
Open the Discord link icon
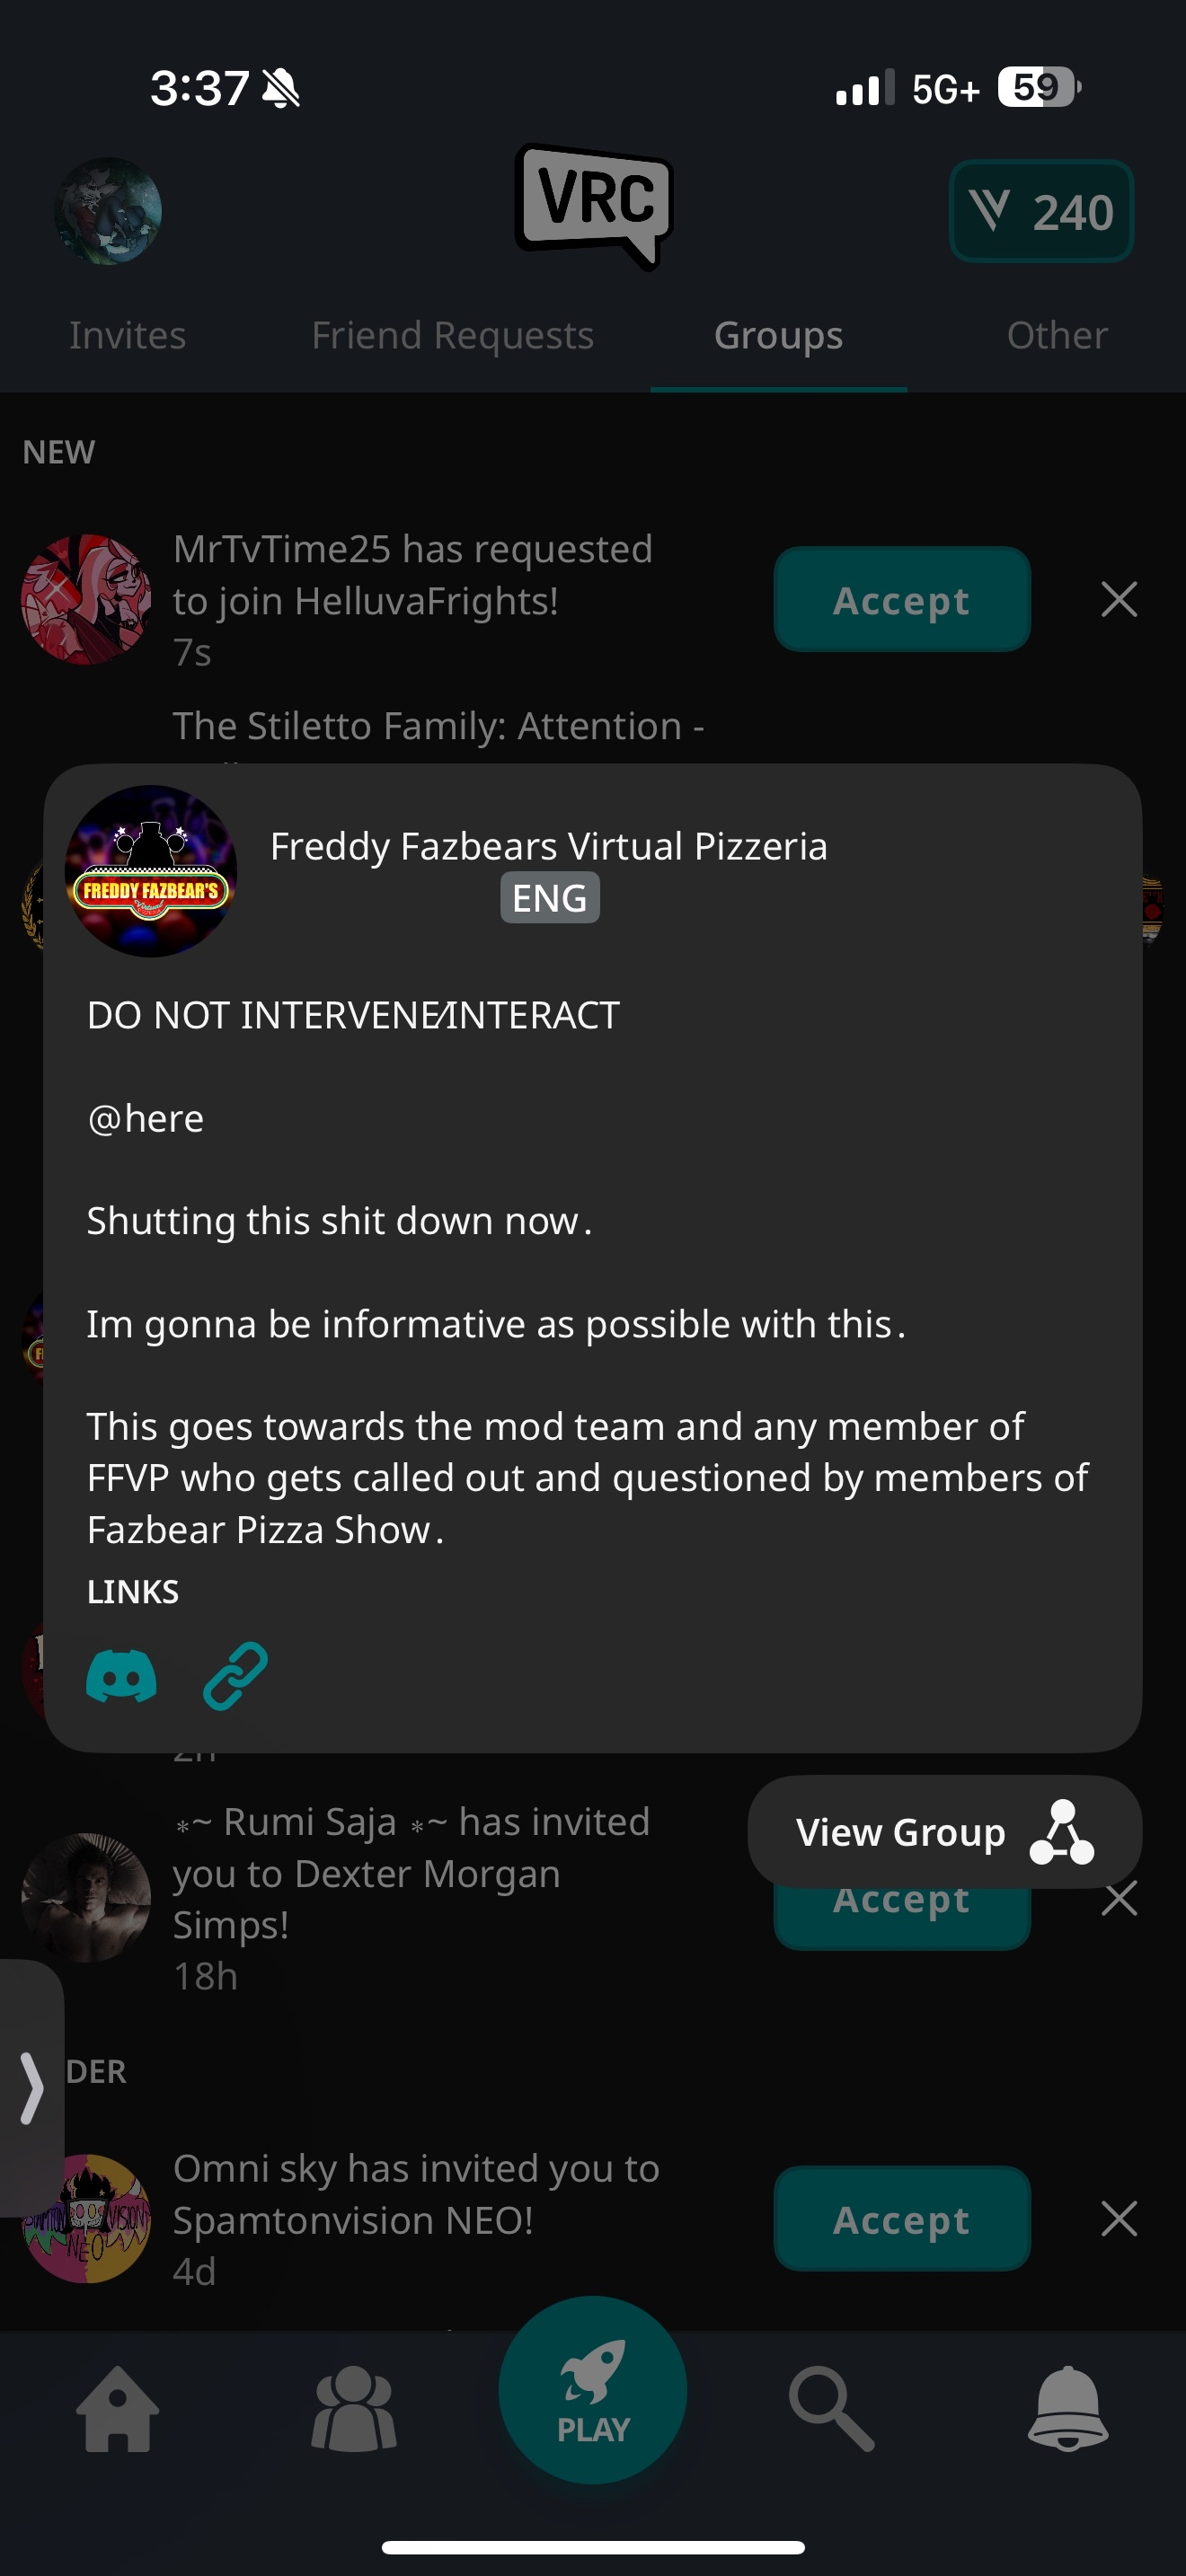[x=121, y=1676]
